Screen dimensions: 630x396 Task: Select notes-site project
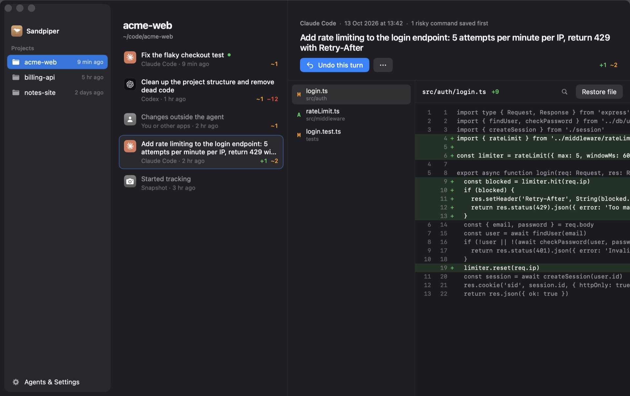(57, 93)
